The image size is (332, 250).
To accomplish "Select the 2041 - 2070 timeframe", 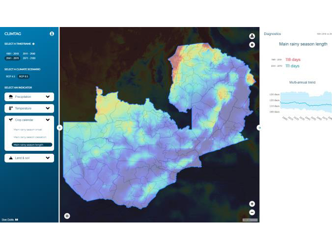I will click(x=12, y=58).
